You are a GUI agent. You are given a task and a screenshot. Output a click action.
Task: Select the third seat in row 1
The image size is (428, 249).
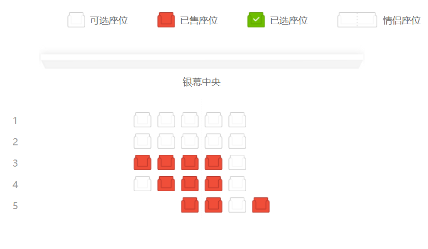point(190,120)
